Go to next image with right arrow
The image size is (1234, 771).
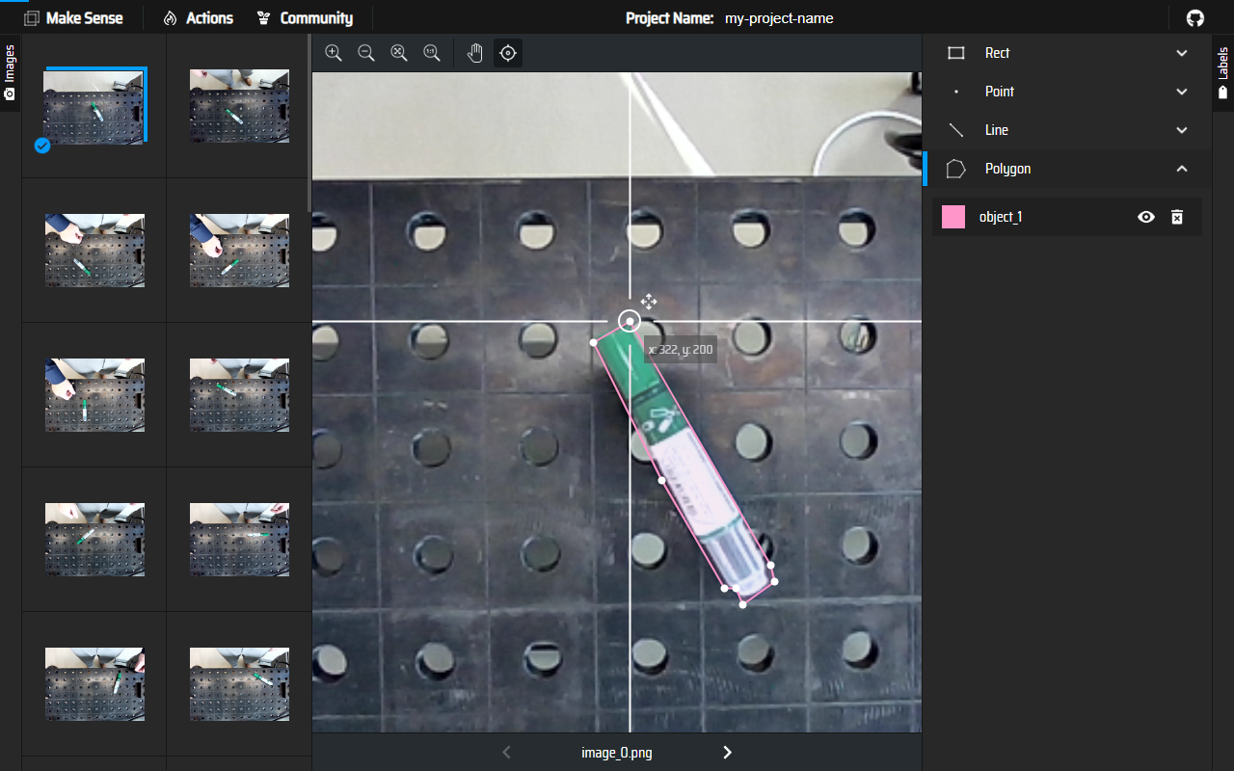coord(728,753)
